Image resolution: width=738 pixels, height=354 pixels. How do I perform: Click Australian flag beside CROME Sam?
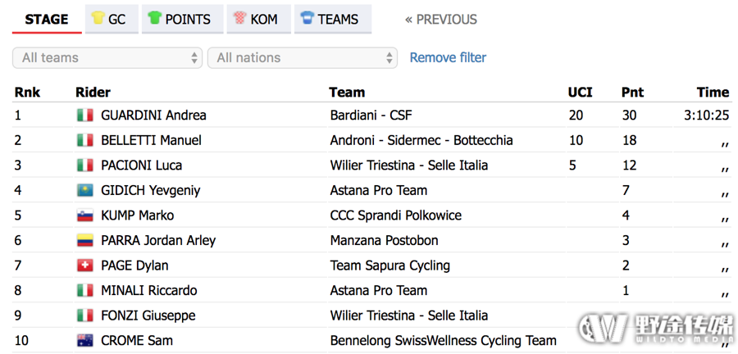click(x=85, y=340)
